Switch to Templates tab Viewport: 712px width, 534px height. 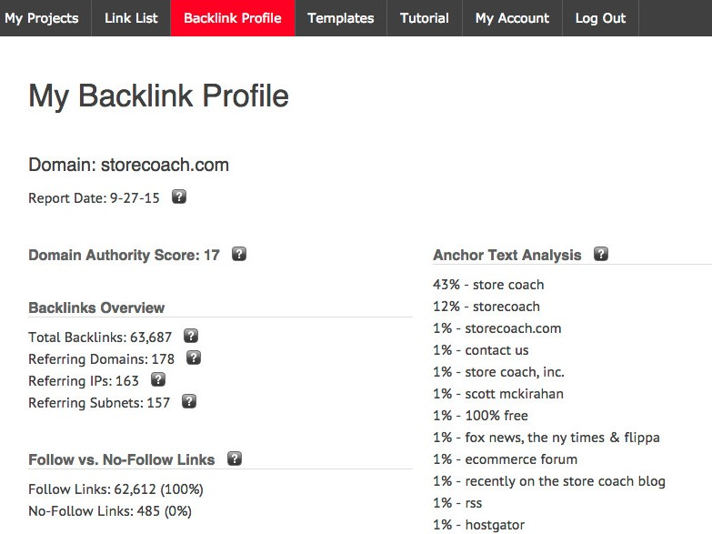(x=341, y=18)
